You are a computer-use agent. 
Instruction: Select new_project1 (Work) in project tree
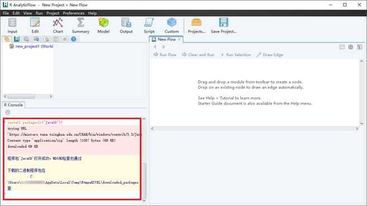tap(34, 46)
